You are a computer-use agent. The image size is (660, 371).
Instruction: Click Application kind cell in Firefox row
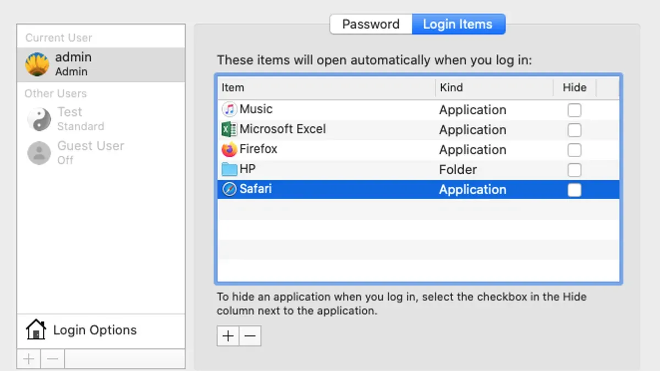[472, 149]
